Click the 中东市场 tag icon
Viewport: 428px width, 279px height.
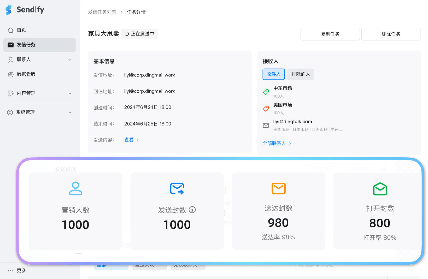click(266, 92)
